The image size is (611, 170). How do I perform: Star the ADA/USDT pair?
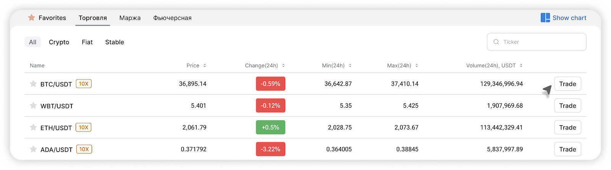[x=33, y=149]
